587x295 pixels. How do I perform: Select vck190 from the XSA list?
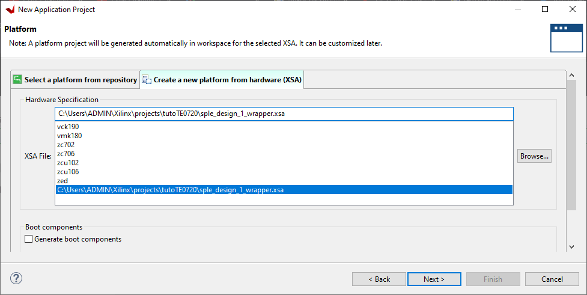284,127
